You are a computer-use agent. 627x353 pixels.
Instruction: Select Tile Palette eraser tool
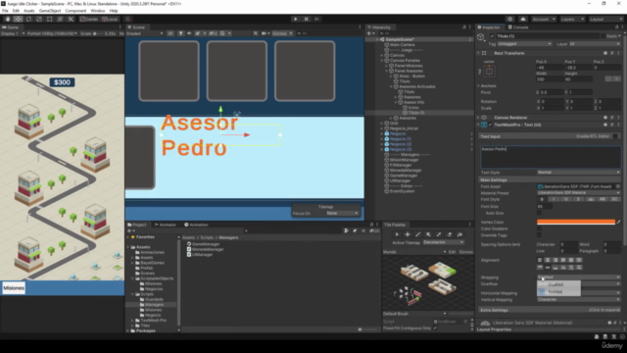(x=449, y=234)
